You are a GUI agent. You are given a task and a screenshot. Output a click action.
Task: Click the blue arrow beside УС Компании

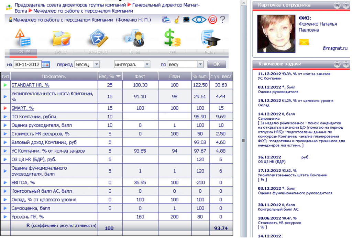click(5, 151)
